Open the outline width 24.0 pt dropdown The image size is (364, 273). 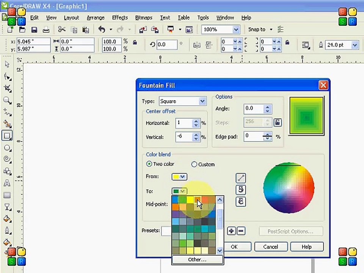point(355,45)
